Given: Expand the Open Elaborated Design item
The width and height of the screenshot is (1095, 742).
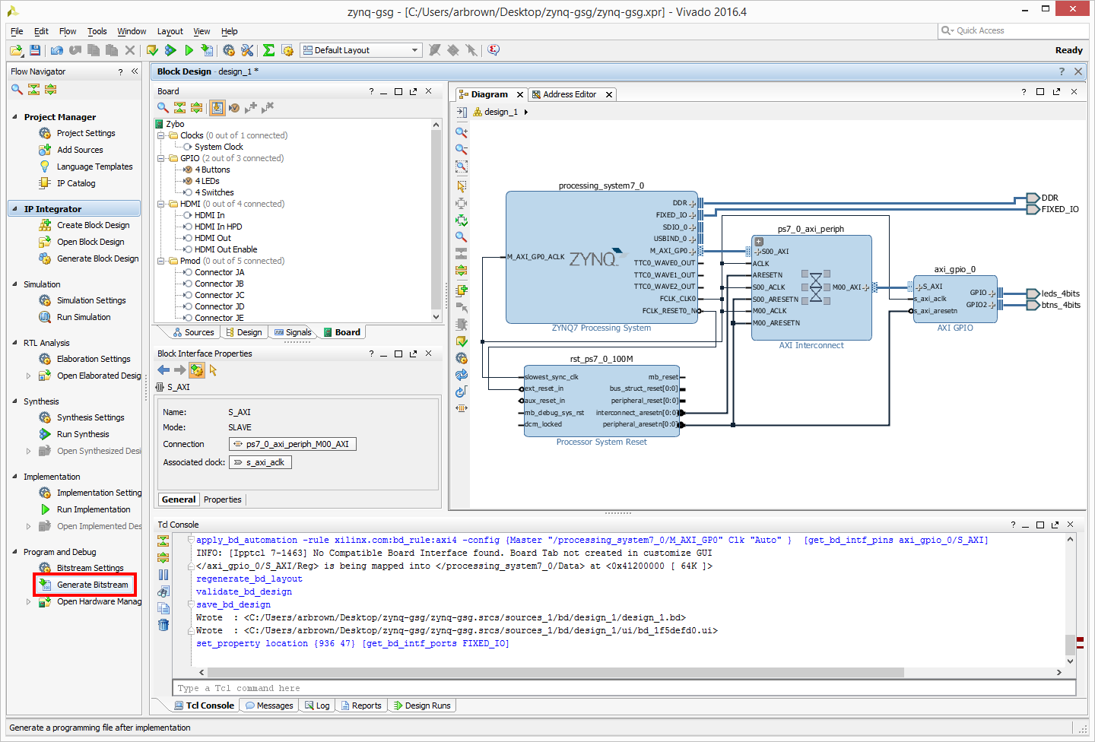Looking at the screenshot, I should [x=29, y=376].
